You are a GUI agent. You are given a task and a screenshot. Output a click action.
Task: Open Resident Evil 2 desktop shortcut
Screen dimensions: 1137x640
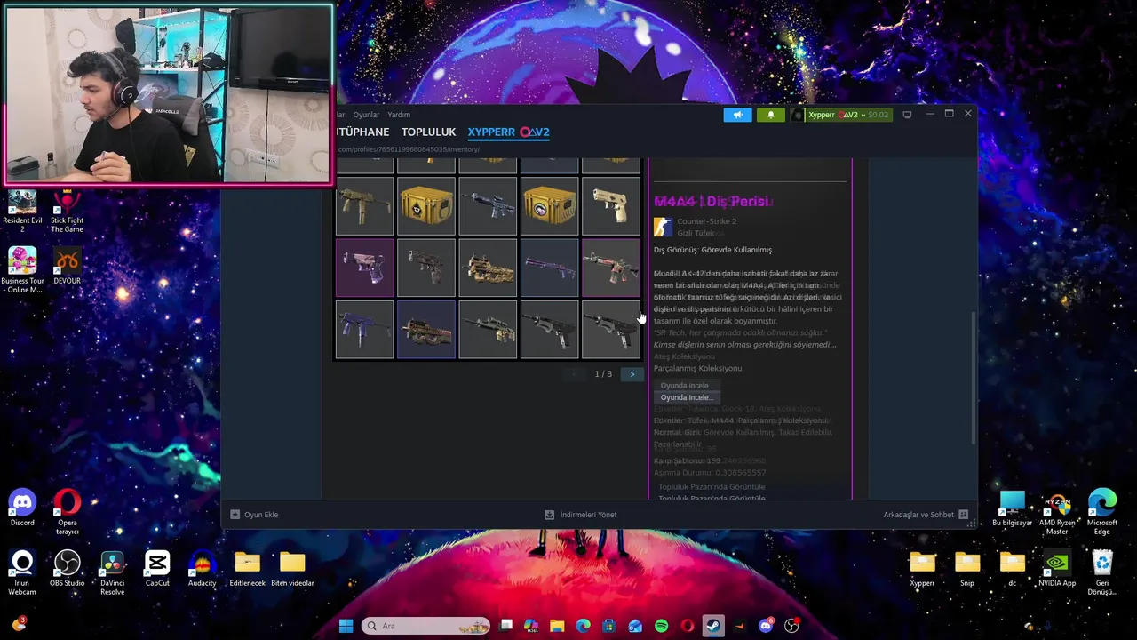[x=22, y=211]
